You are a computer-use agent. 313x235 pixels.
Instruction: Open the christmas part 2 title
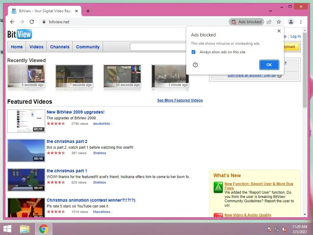click(67, 141)
